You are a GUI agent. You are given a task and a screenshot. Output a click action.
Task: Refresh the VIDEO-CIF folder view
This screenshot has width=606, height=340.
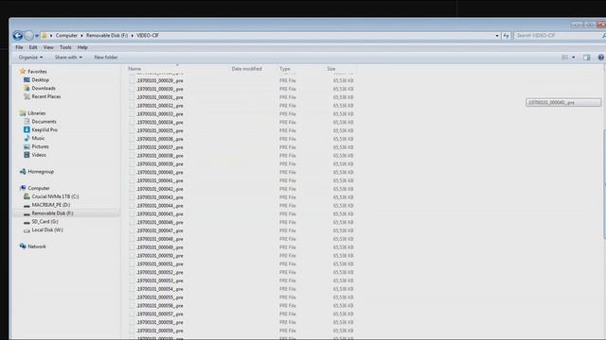[506, 36]
